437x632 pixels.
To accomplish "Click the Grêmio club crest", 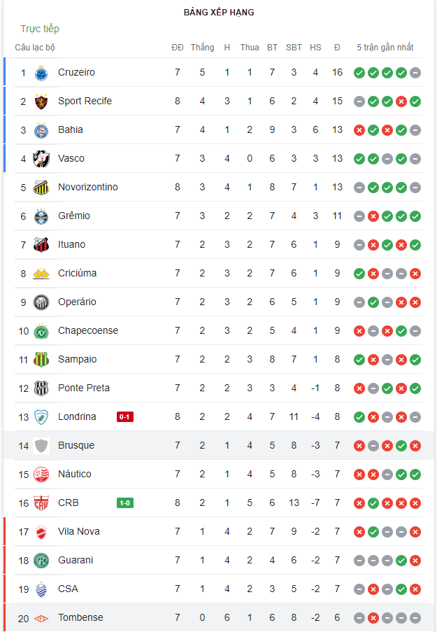I will tap(41, 216).
